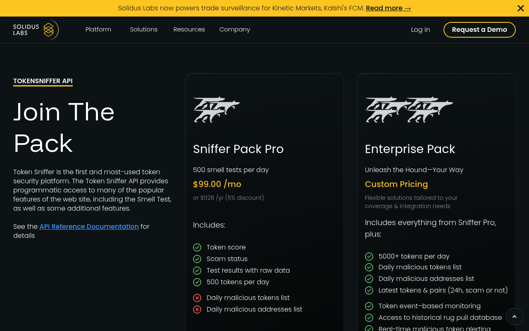Click check icon beside 5000+ tokens per day
This screenshot has width=529, height=331.
tap(369, 257)
